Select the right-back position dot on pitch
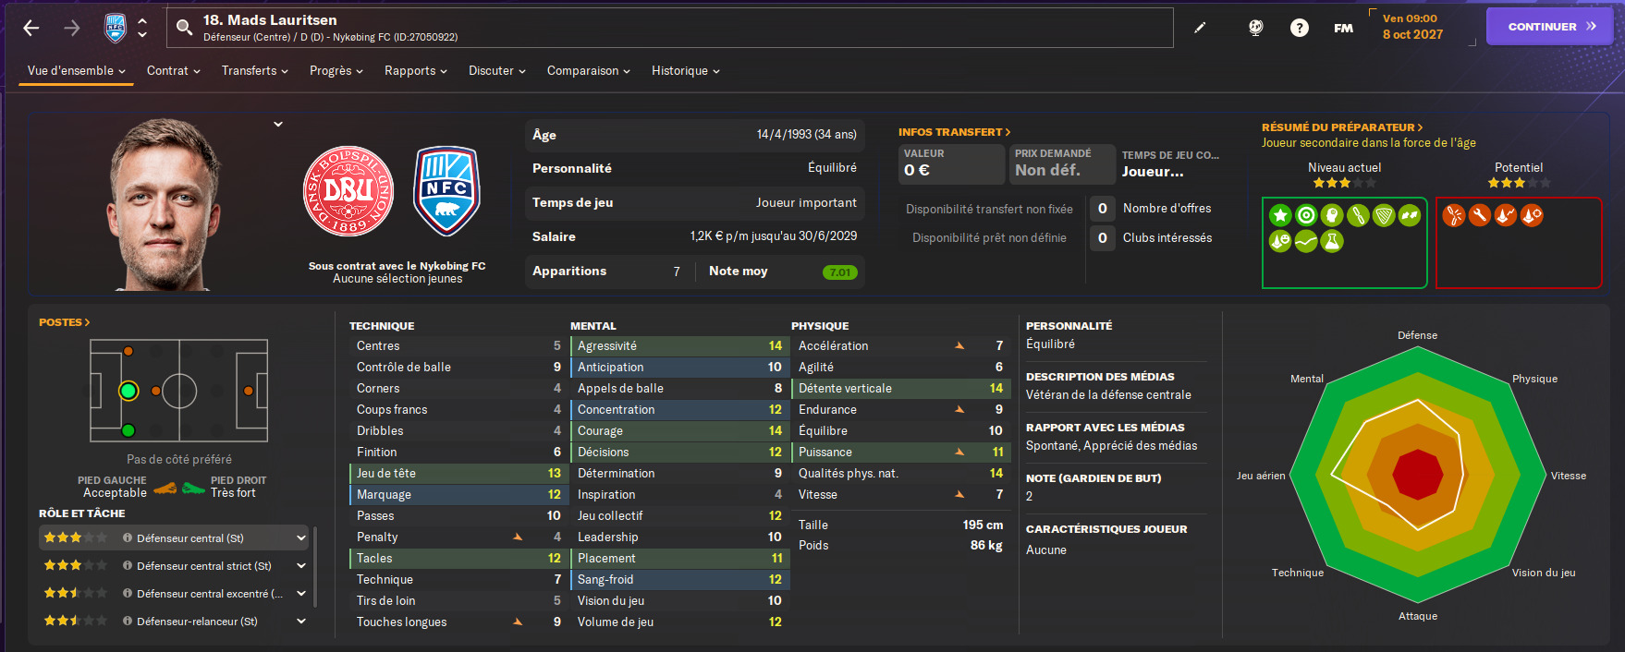Screen dimensions: 1625x652 point(128,430)
